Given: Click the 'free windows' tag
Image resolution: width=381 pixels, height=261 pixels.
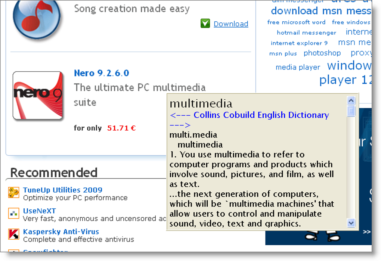Looking at the screenshot, I should tap(351, 22).
